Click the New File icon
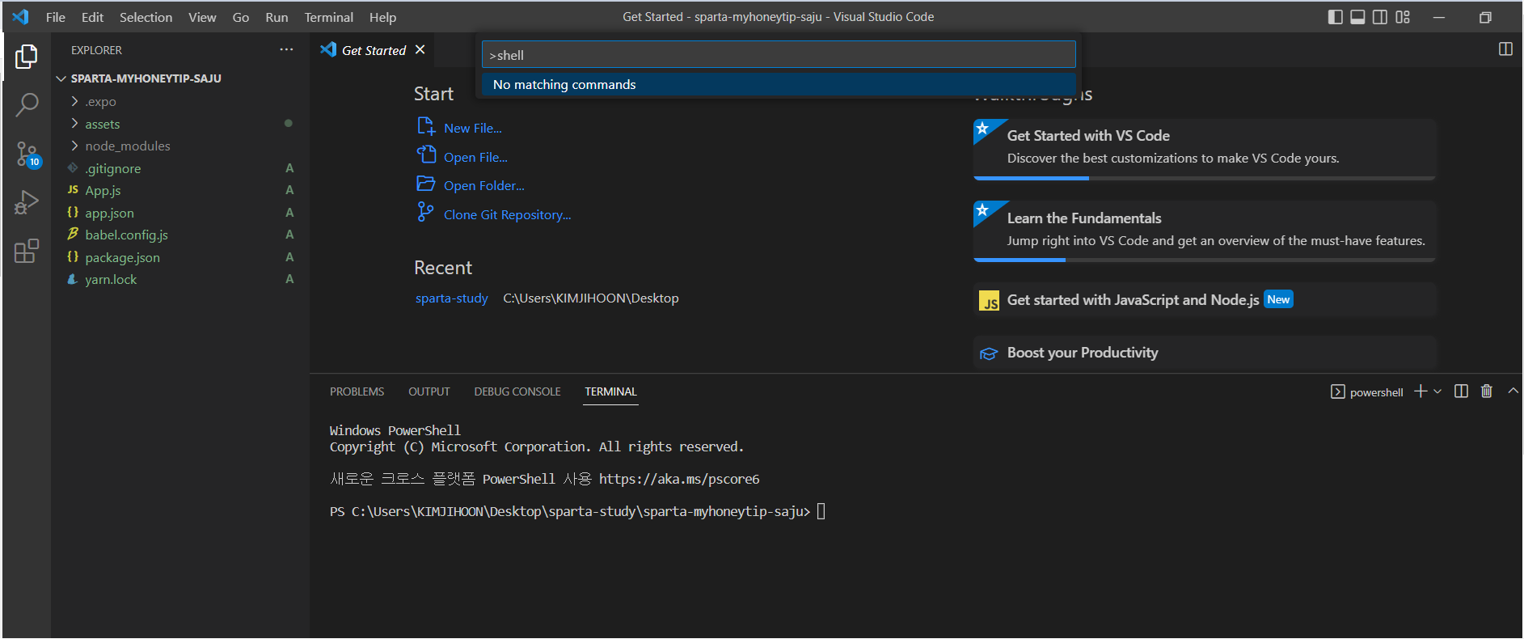This screenshot has height=639, width=1524. (426, 126)
